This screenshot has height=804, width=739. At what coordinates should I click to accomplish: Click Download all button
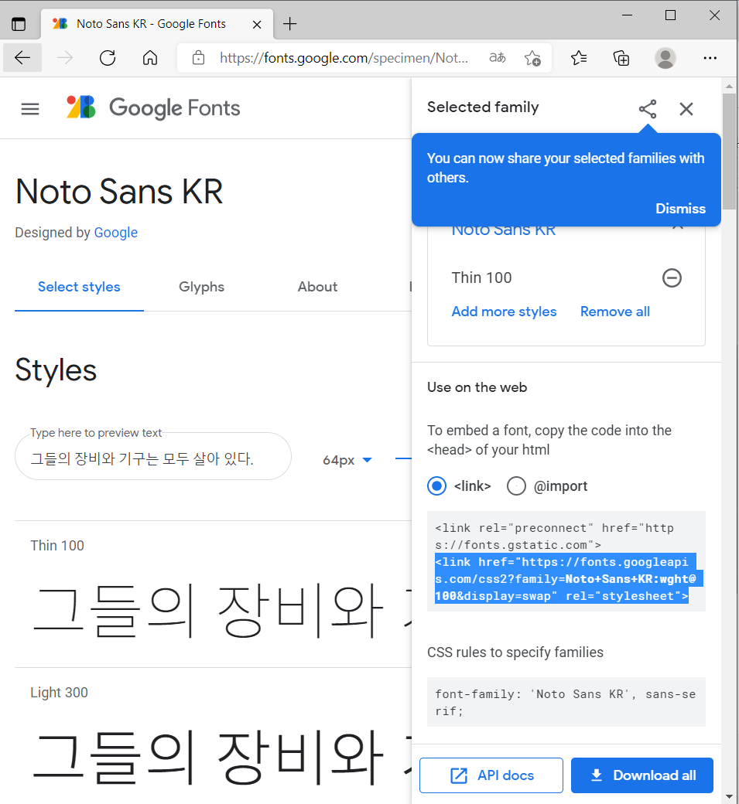tap(642, 775)
